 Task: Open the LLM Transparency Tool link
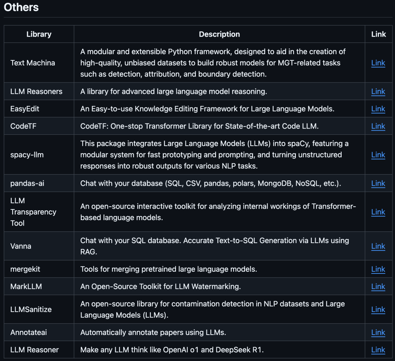[378, 212]
